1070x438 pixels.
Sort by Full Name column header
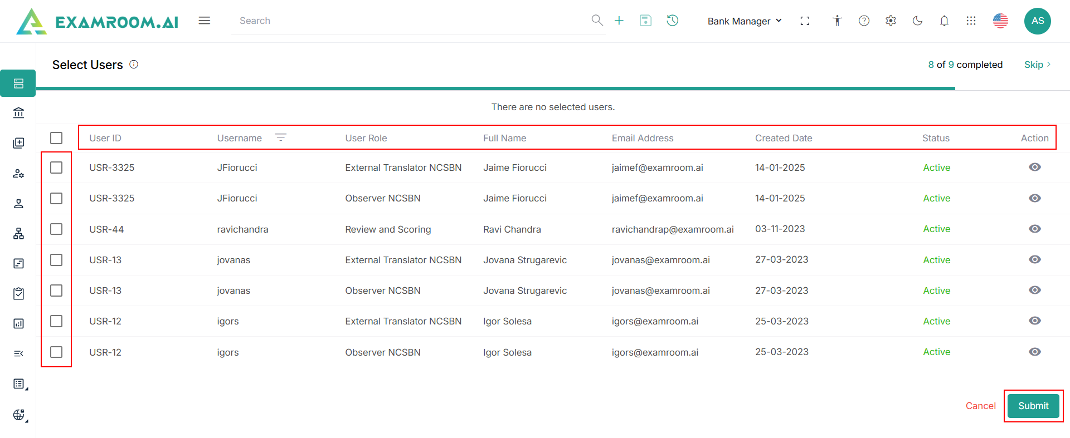pyautogui.click(x=505, y=138)
